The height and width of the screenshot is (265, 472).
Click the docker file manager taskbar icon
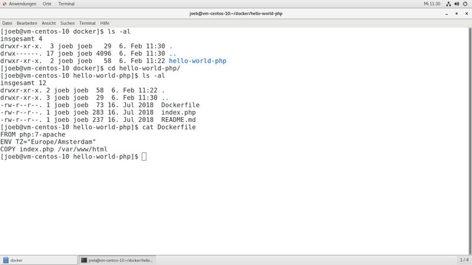pyautogui.click(x=5, y=260)
